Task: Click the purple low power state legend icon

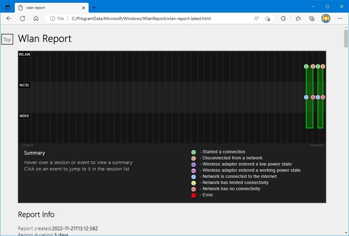Action: point(193,164)
